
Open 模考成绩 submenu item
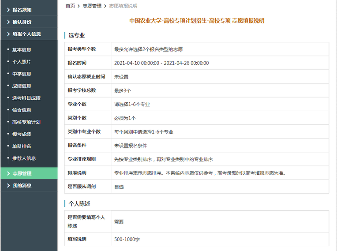point(22,134)
